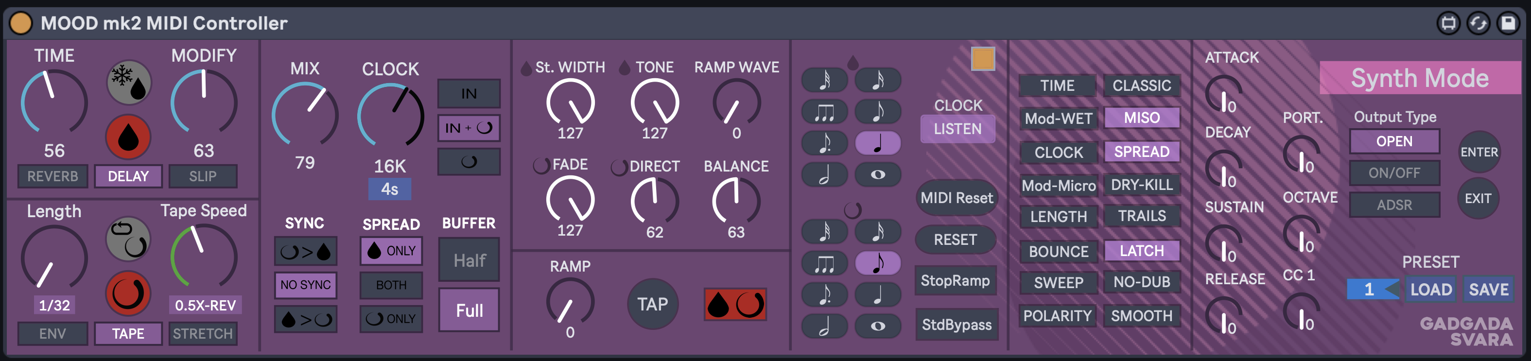Click the red loop icon above TAPE
This screenshot has width=1531, height=361.
[128, 293]
